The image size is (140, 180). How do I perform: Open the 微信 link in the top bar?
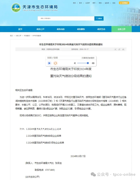[x=100, y=3]
